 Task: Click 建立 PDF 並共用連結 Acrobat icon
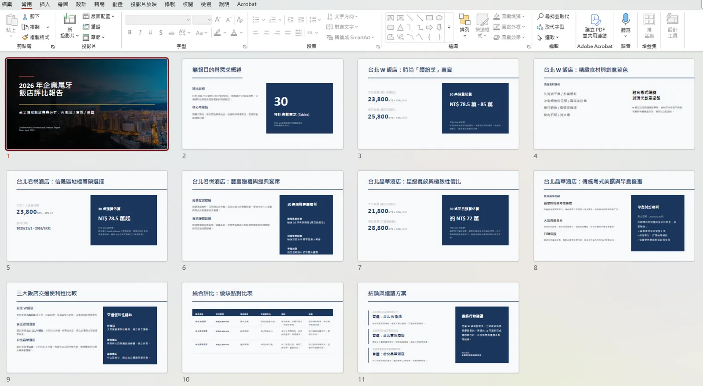click(x=595, y=20)
